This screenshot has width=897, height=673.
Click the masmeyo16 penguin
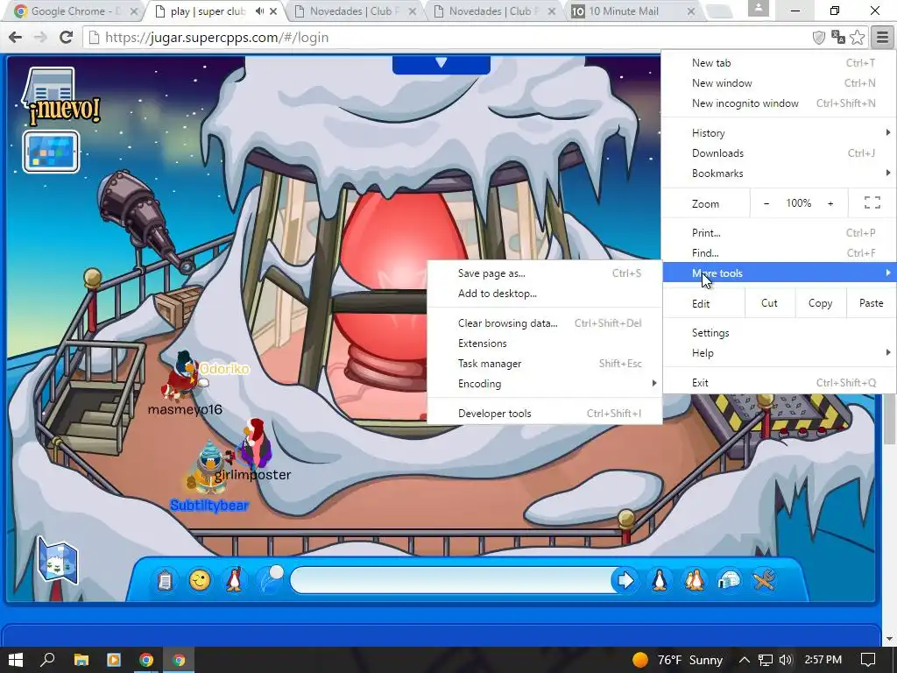pyautogui.click(x=180, y=375)
